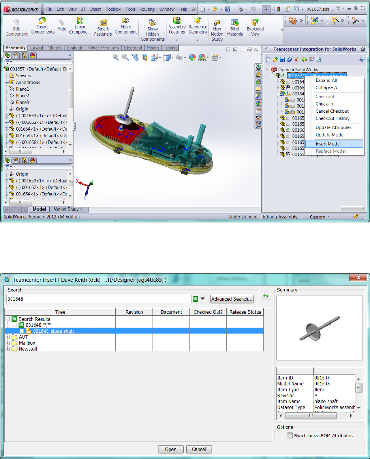This screenshot has height=459, width=370.
Task: Click the Advanced Search button
Action: tap(231, 299)
